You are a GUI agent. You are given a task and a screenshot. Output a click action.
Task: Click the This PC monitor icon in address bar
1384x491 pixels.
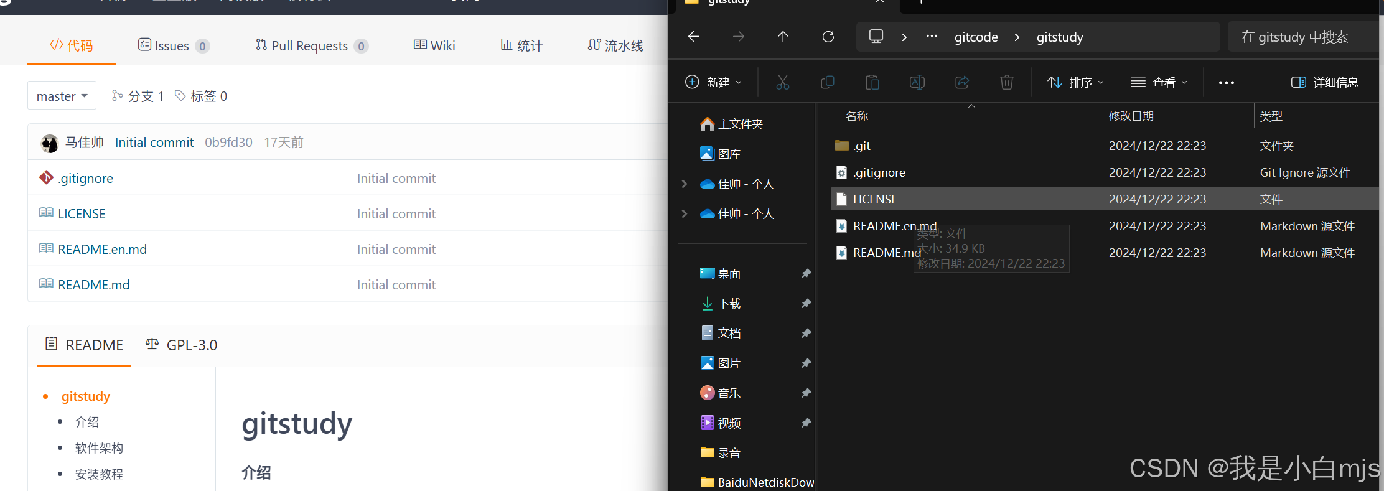tap(876, 37)
